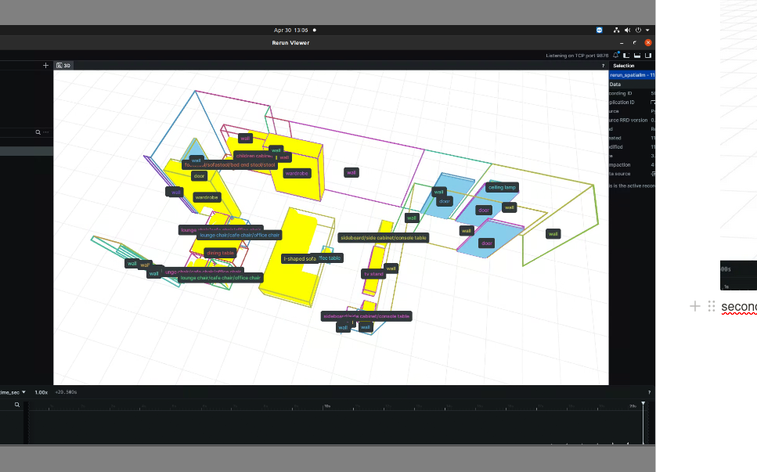The image size is (757, 472).
Task: Click the help question mark in the timeline panel
Action: pyautogui.click(x=649, y=392)
